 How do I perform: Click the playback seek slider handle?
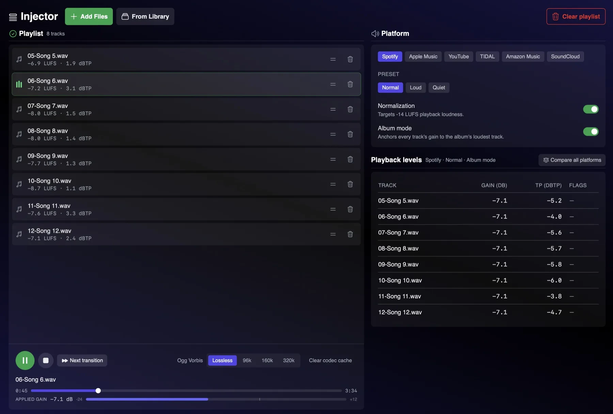(98, 391)
